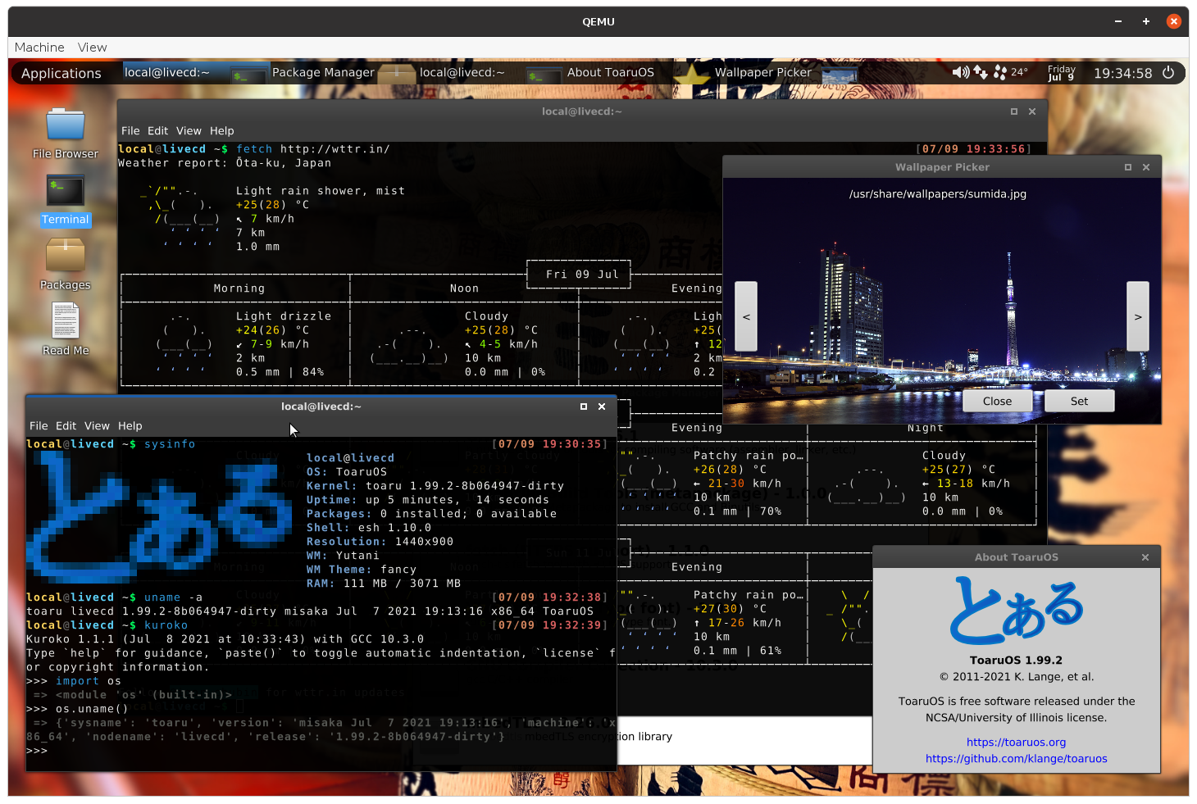Click the 'Wallpaper Picker' window title bar
This screenshot has height=804, width=1197.
942,167
